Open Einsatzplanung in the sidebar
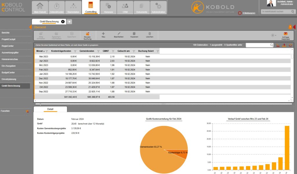Image resolution: width=297 pixels, height=174 pixels. 9,79
